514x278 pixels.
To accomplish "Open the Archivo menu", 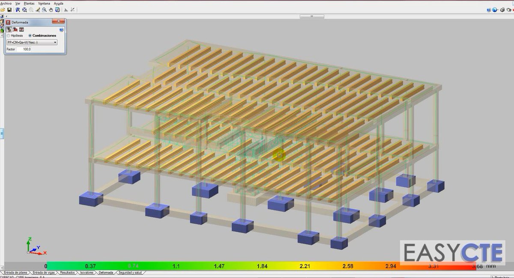I will click(6, 3).
